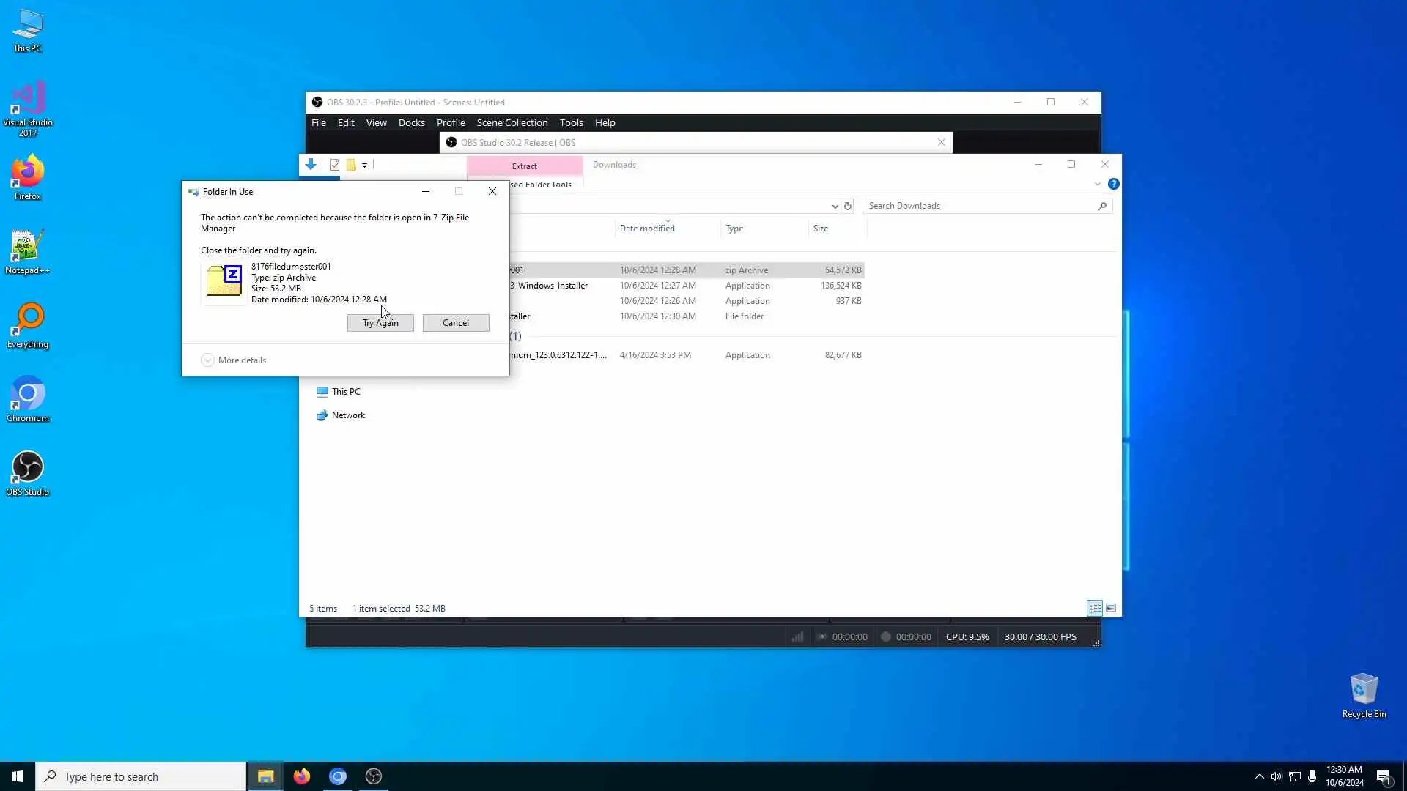
Task: Click the OBS recording status indicator
Action: (x=885, y=636)
